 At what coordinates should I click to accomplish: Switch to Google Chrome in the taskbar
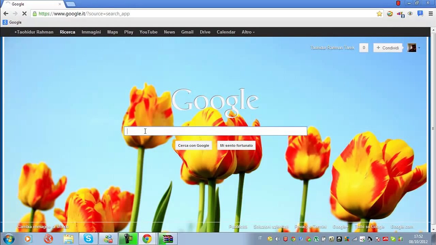click(x=147, y=239)
